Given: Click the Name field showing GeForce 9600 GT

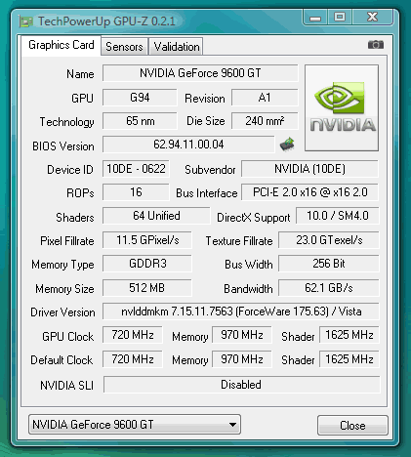Looking at the screenshot, I should pos(200,73).
